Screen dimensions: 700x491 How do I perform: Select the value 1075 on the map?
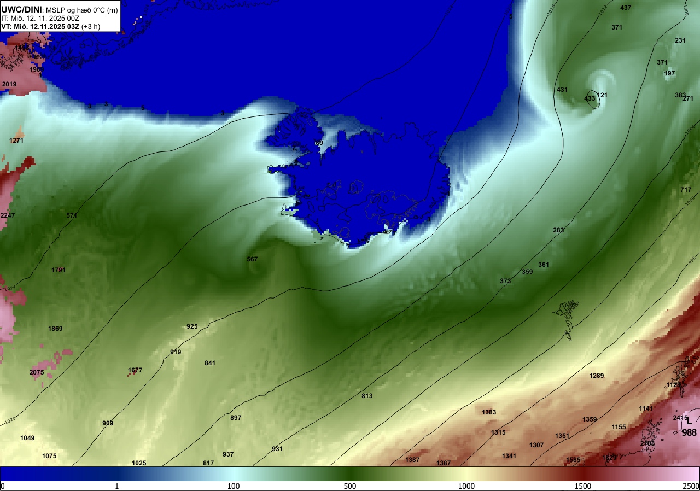(49, 456)
